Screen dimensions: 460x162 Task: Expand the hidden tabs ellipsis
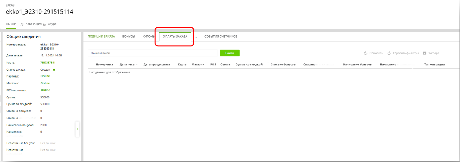tap(196, 36)
